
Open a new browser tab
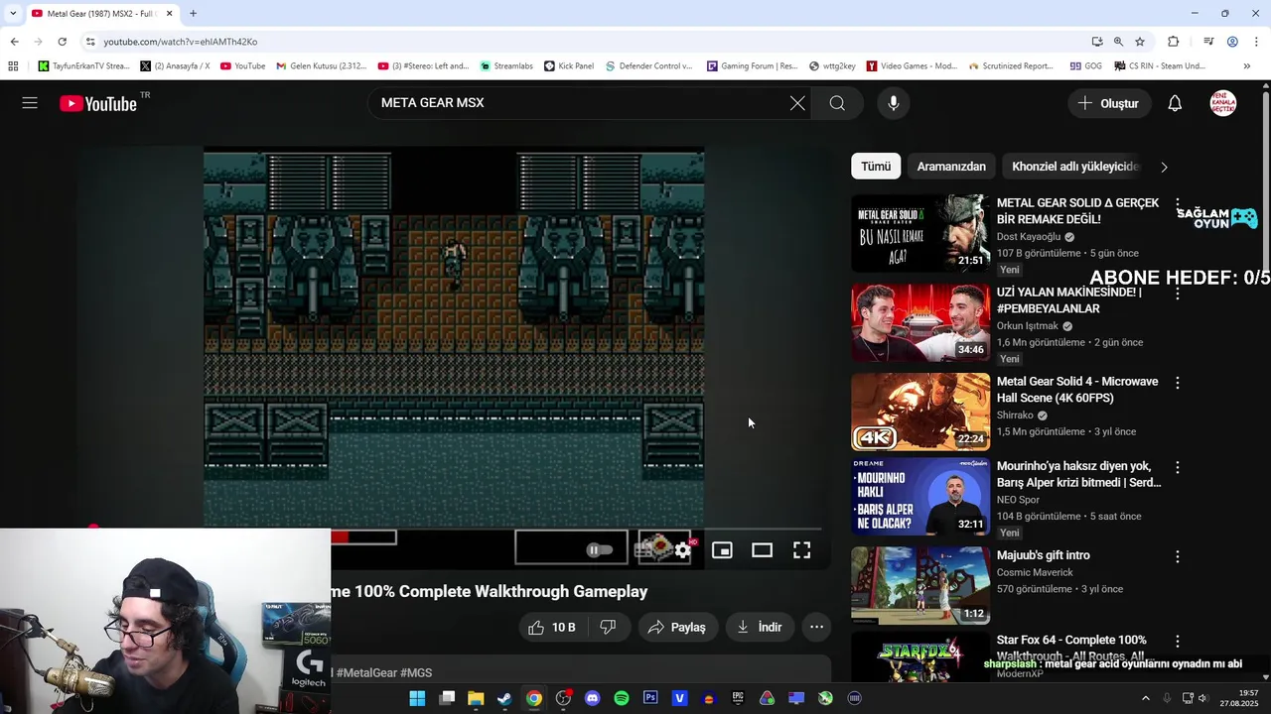coord(193,14)
